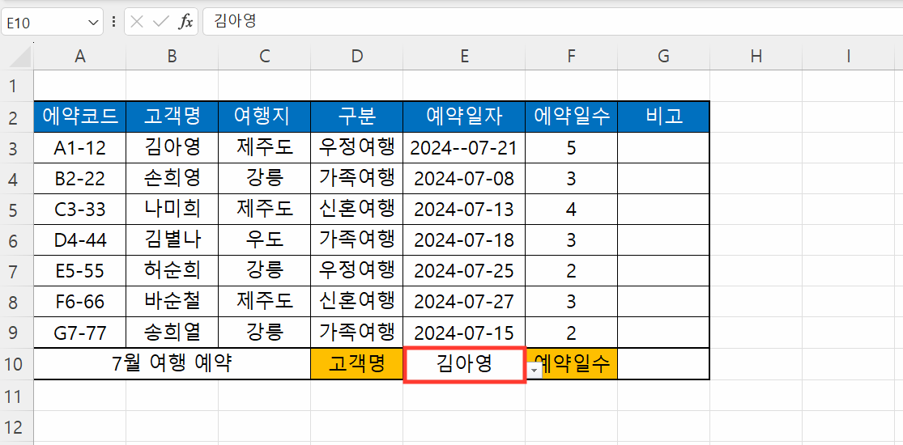Select cell A1-12

click(x=80, y=148)
